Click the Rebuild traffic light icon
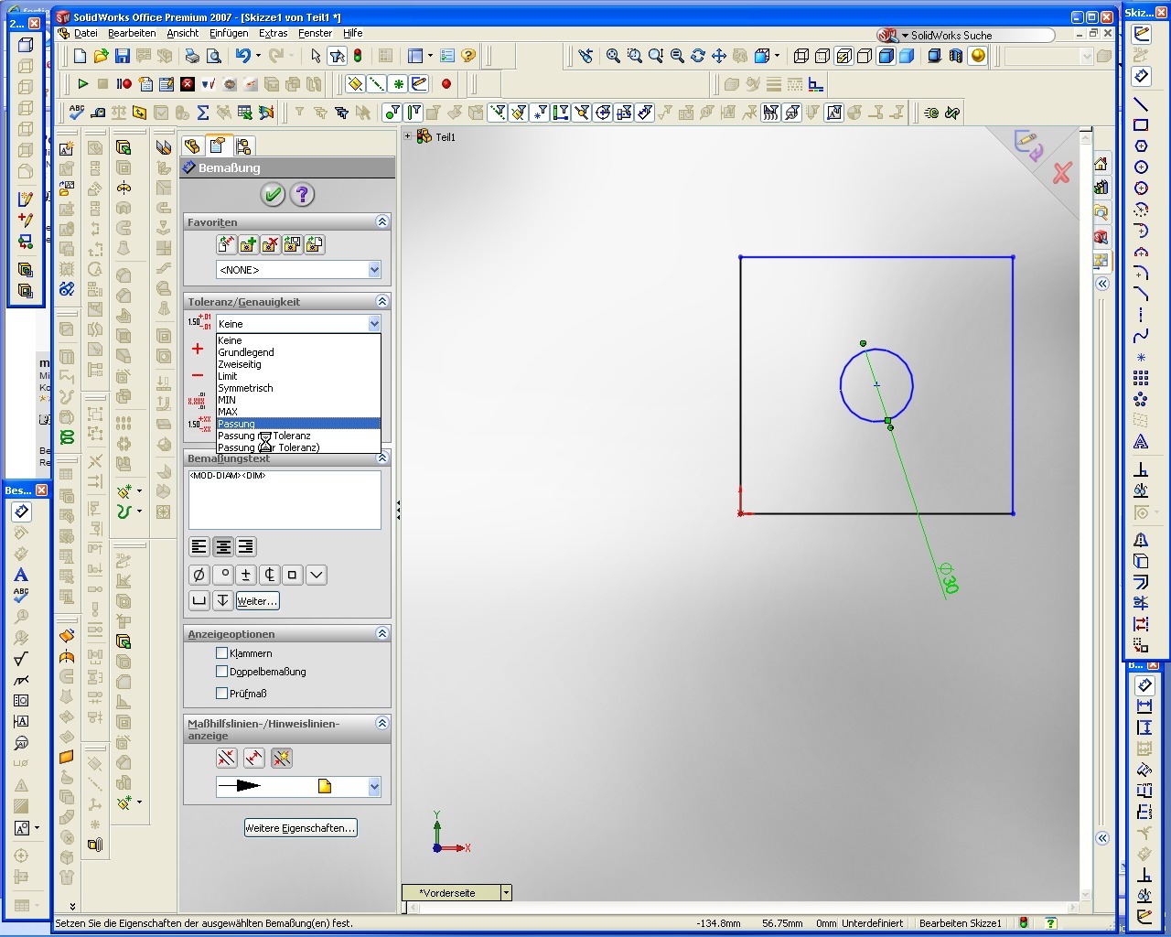Screen dimensions: 1171x937 357,56
